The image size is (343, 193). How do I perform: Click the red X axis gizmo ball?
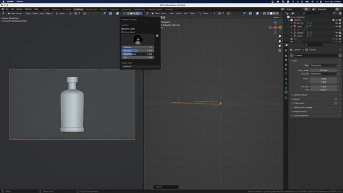pyautogui.click(x=275, y=27)
